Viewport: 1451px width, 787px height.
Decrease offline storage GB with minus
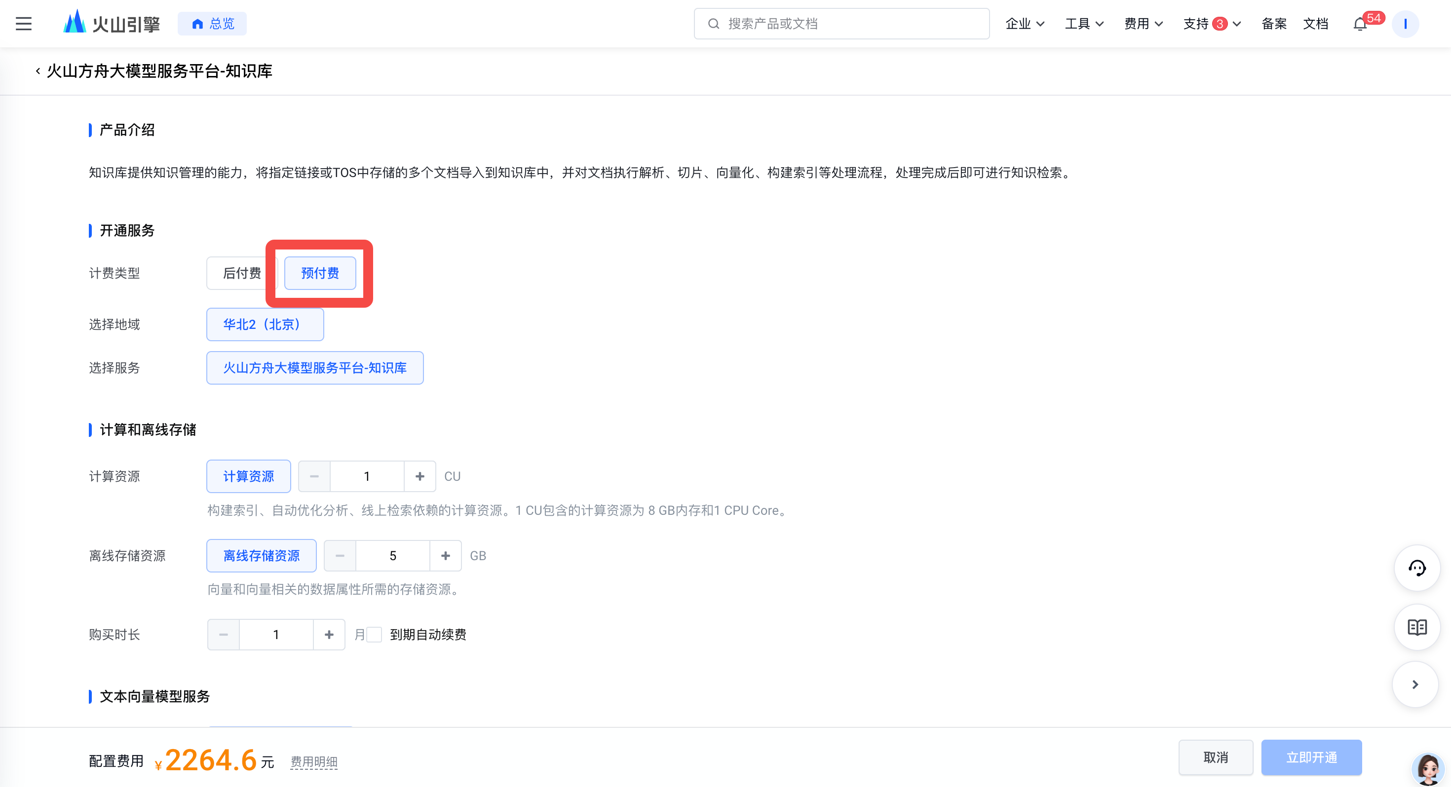[x=340, y=556]
